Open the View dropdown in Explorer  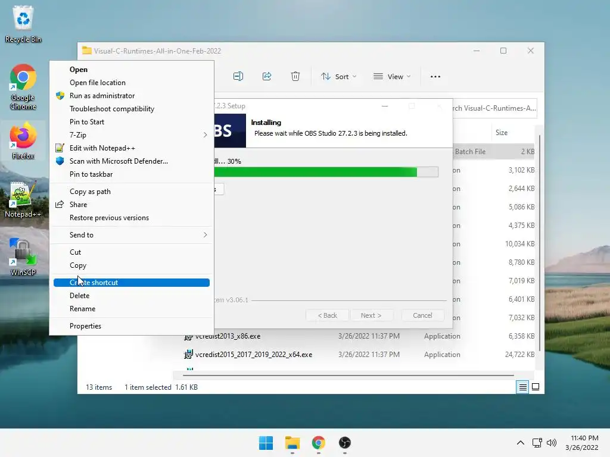click(392, 77)
